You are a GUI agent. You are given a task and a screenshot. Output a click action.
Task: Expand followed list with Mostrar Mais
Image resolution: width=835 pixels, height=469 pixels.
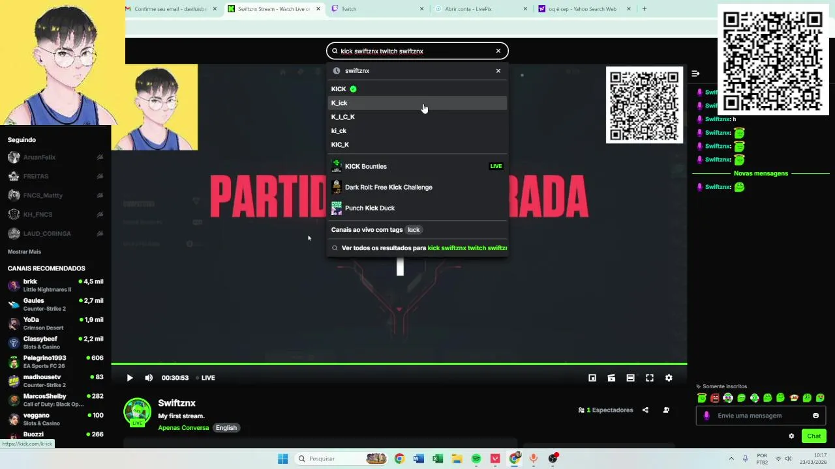24,251
